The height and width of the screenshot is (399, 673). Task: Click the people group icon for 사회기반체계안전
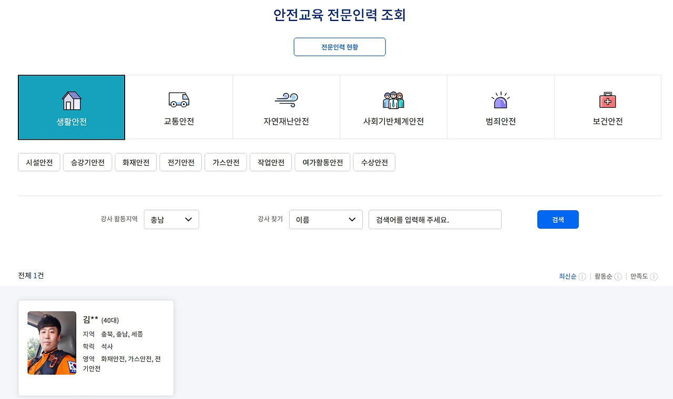393,100
